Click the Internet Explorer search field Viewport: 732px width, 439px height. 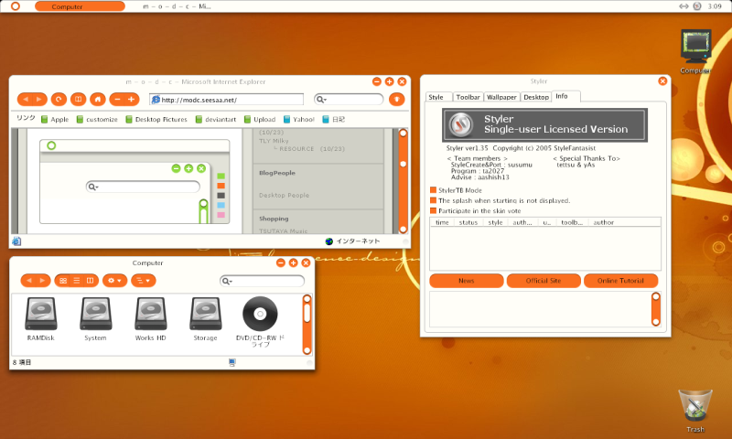tap(349, 100)
